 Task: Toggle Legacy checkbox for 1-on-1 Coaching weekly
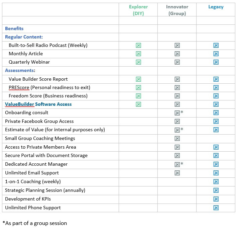click(x=216, y=182)
